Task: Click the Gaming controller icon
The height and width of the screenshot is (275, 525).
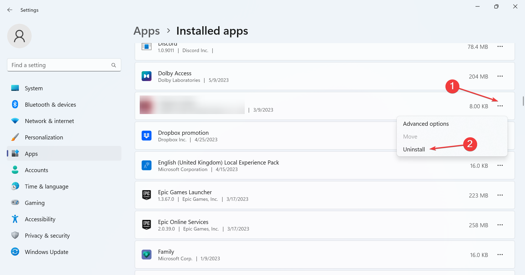Action: click(x=15, y=202)
